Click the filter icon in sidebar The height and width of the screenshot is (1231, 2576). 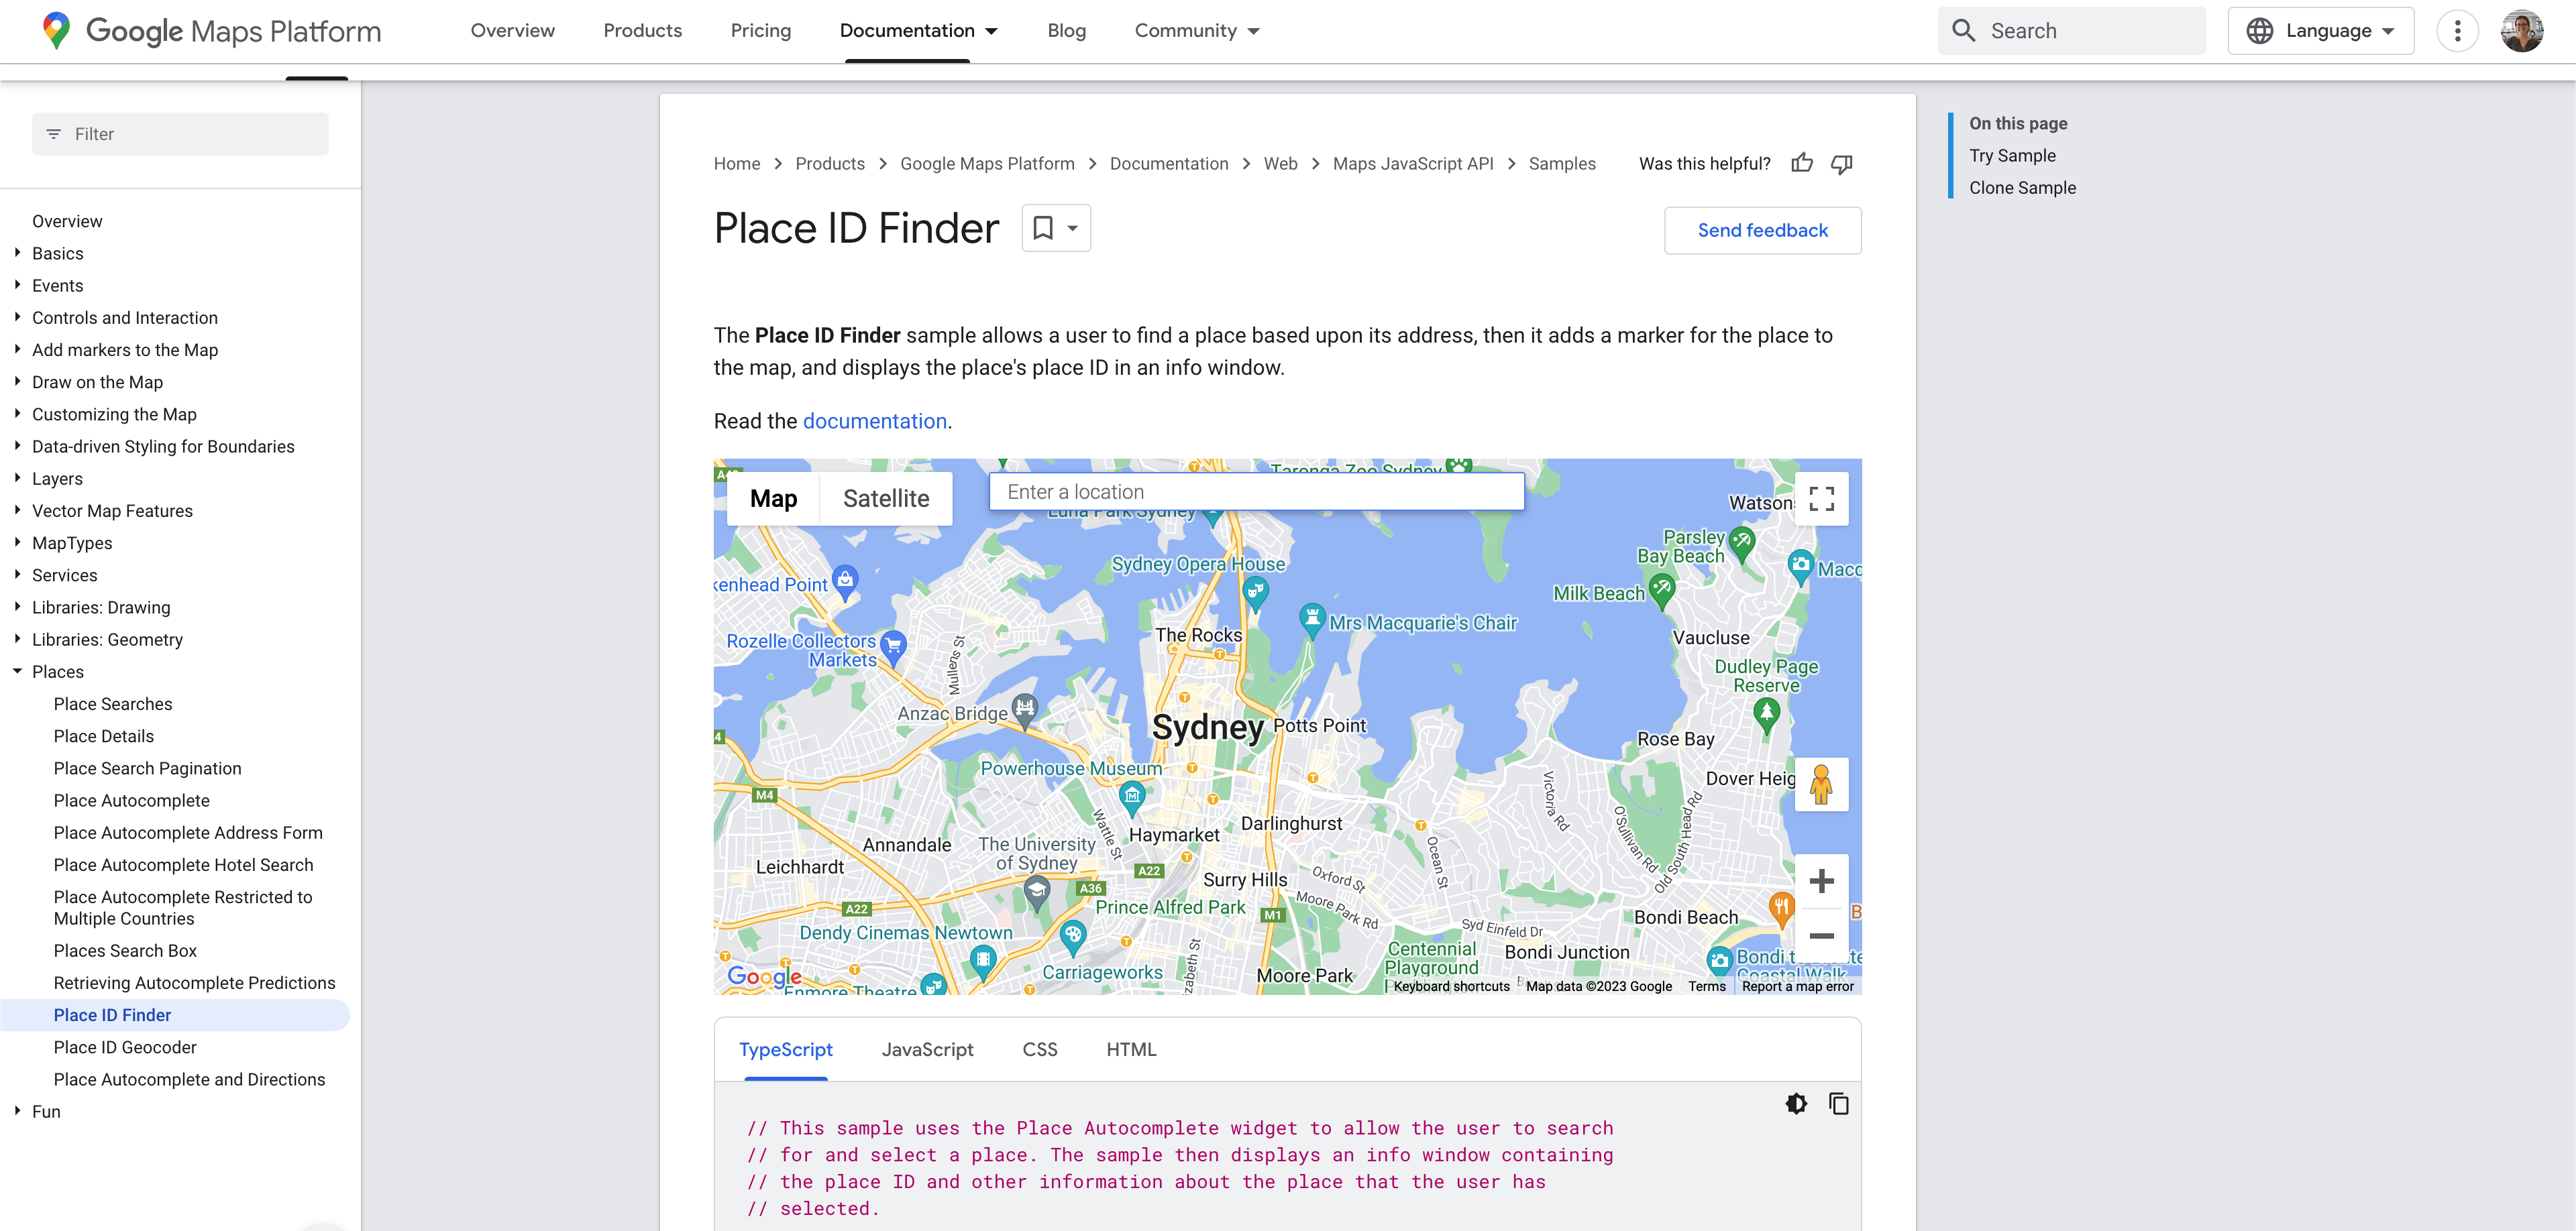point(54,134)
